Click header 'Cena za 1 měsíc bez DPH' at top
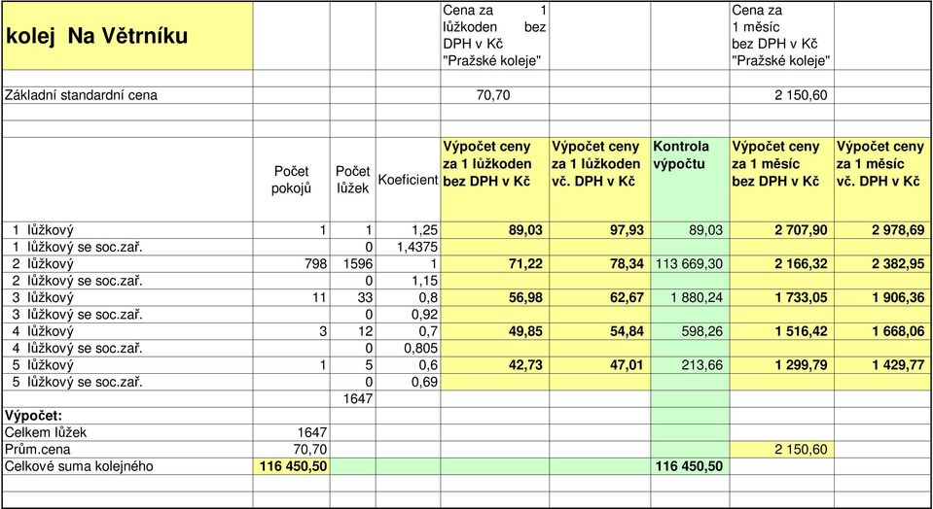933x509 pixels. 782,36
